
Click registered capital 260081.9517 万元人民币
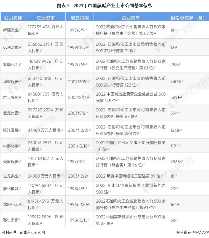tap(45, 146)
